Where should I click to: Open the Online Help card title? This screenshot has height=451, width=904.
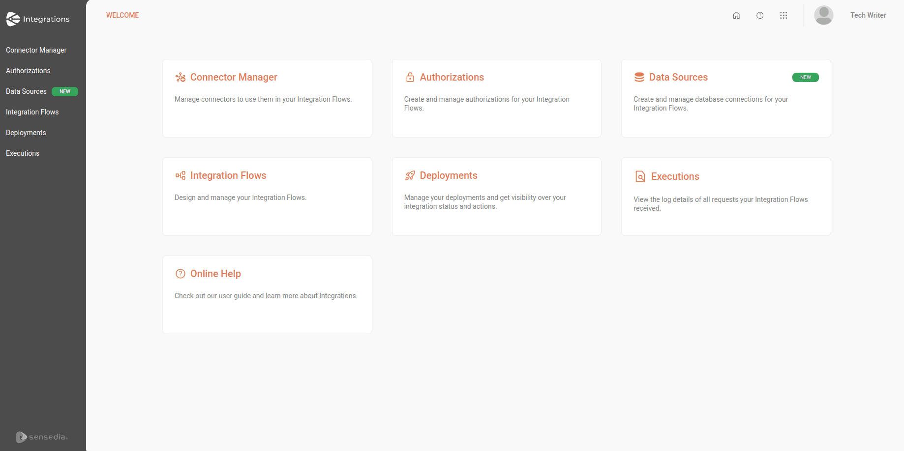click(x=215, y=274)
